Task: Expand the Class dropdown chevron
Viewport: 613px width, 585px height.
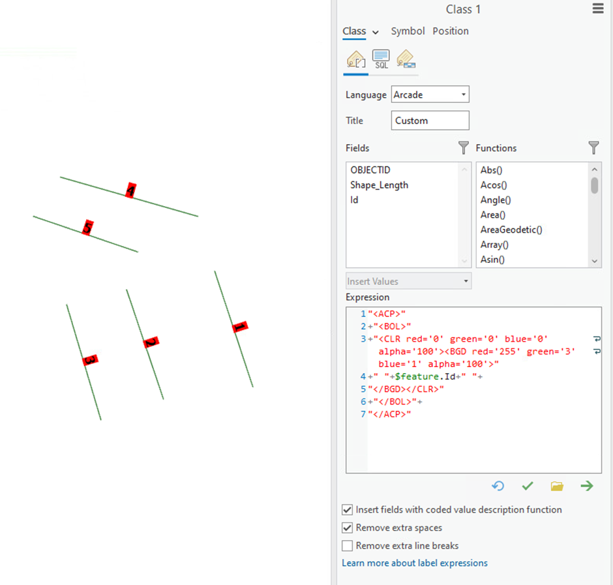Action: pos(374,31)
